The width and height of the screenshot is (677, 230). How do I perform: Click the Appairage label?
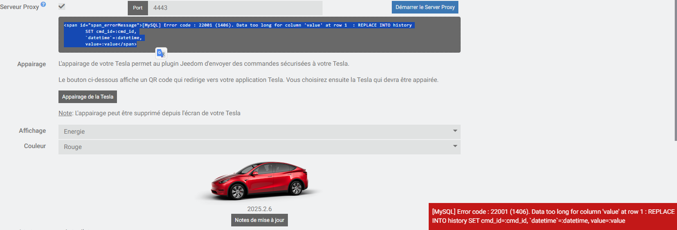tap(31, 64)
